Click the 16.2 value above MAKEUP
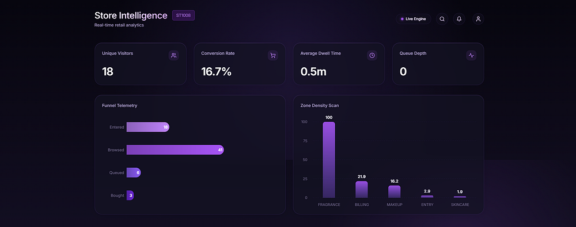The height and width of the screenshot is (227, 576). (394, 181)
